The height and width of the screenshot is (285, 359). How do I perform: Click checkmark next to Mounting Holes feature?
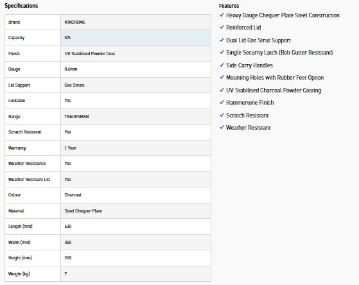(222, 77)
